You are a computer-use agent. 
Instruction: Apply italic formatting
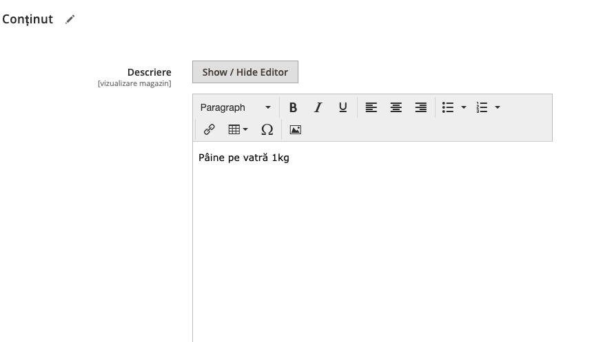(x=318, y=107)
